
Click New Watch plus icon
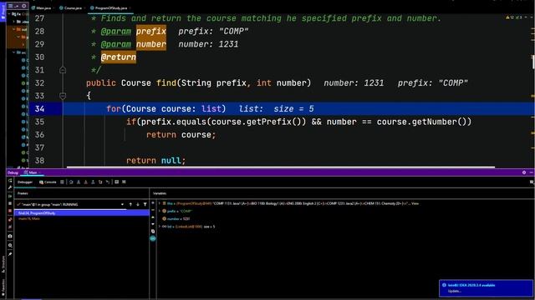pyautogui.click(x=153, y=202)
